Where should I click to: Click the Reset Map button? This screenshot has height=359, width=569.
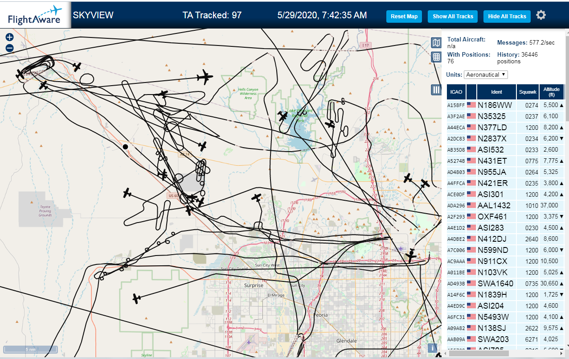pos(404,17)
